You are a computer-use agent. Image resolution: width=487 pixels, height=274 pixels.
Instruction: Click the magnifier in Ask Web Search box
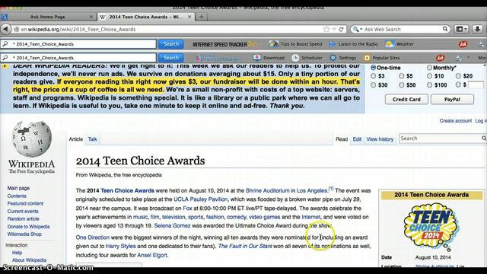(x=445, y=29)
